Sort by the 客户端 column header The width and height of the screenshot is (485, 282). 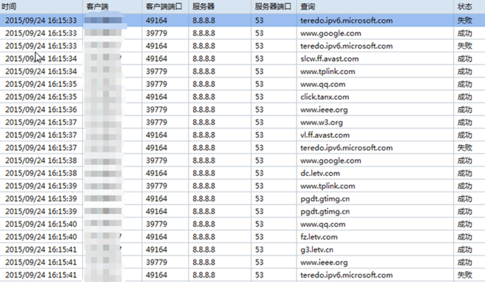pos(112,7)
